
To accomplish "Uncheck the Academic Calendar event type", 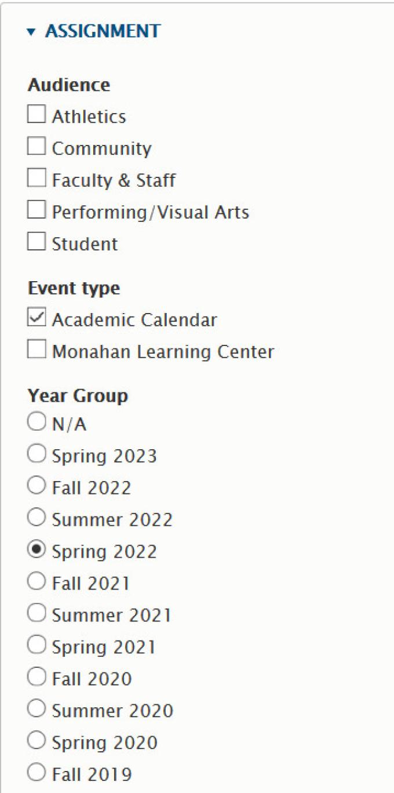I will (37, 318).
